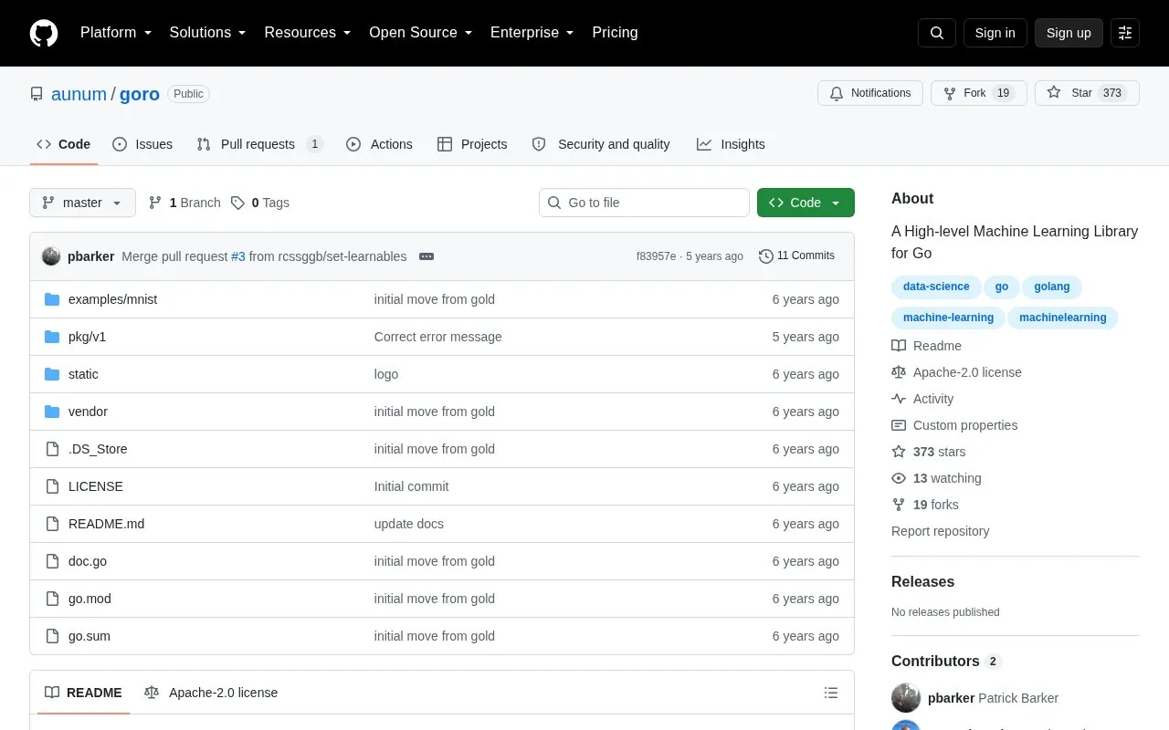Open the pull request #3 link

point(238,256)
